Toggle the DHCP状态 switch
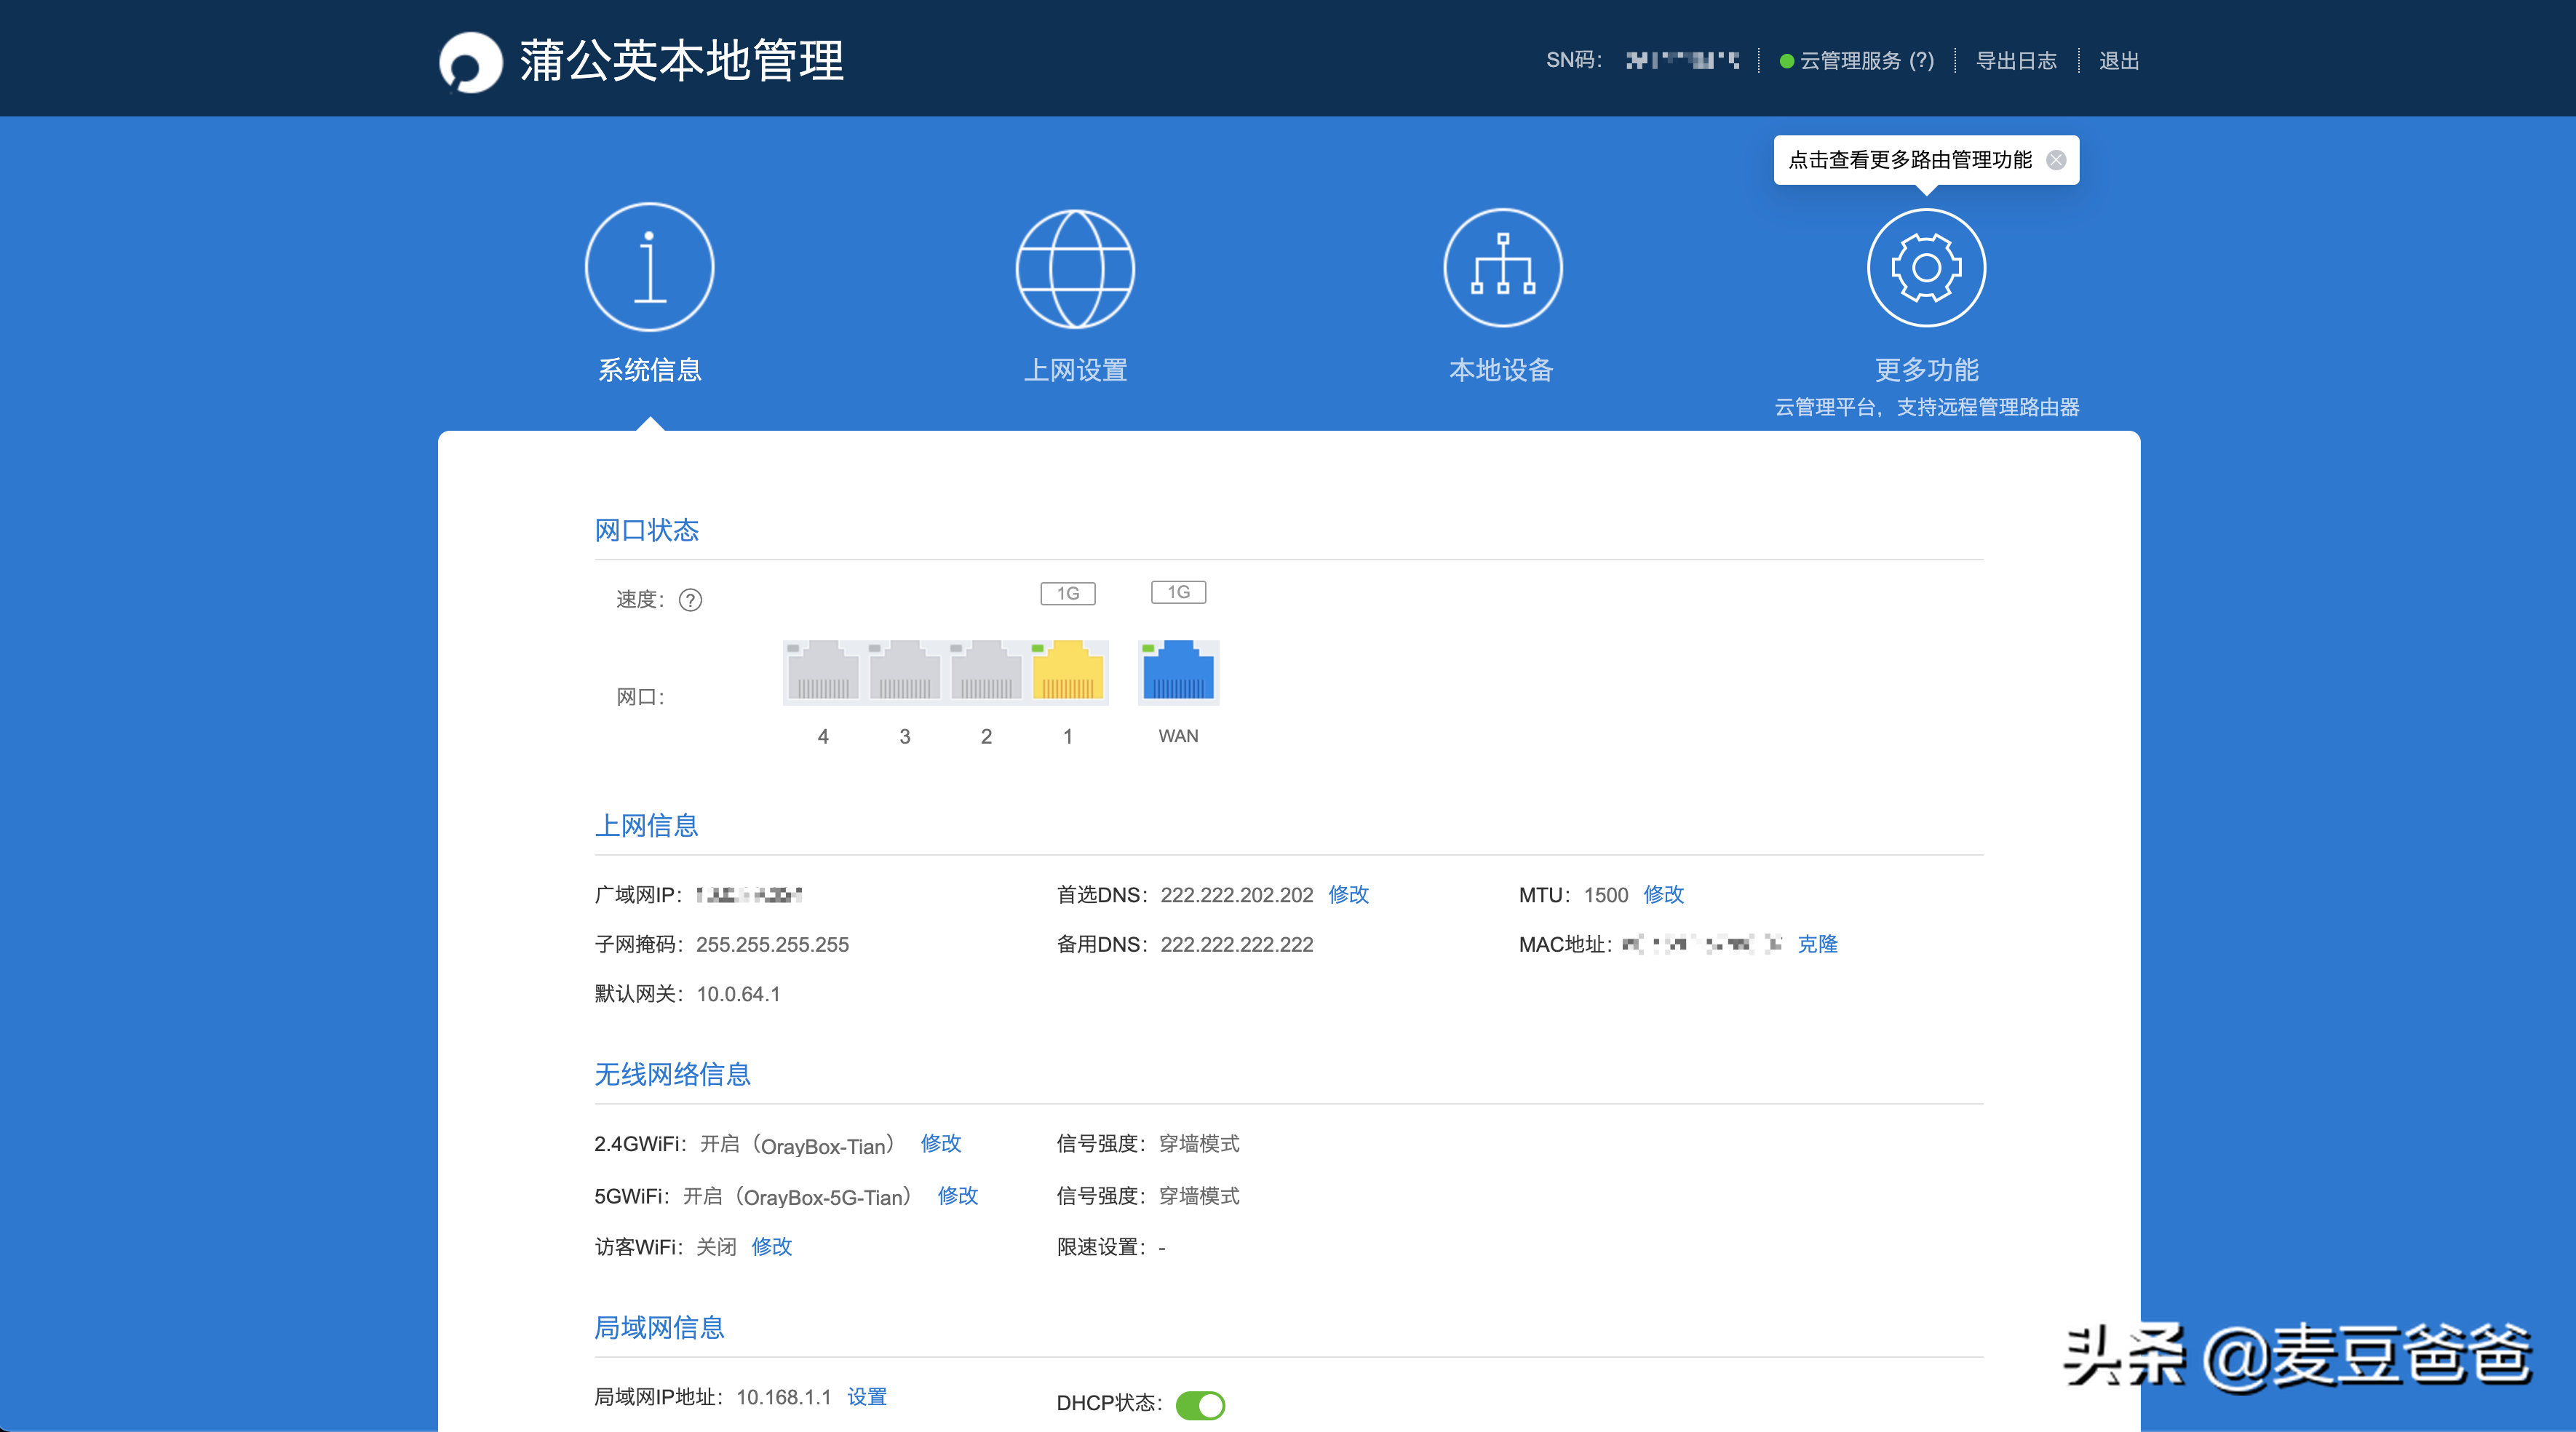This screenshot has height=1432, width=2576. (1200, 1405)
